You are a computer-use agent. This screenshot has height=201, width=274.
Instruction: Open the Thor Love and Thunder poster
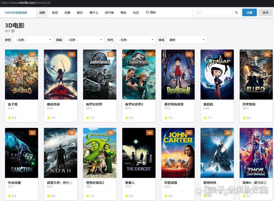click(256, 153)
